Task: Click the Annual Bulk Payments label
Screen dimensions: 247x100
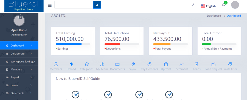Action: point(218,48)
